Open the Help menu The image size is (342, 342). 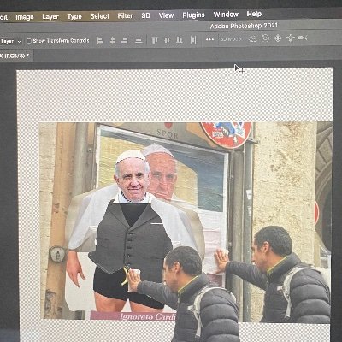pos(254,14)
